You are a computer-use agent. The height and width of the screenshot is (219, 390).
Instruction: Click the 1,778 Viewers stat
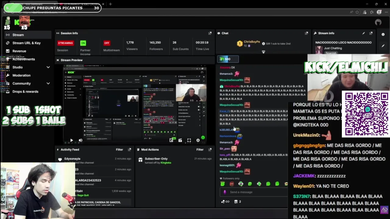(132, 46)
